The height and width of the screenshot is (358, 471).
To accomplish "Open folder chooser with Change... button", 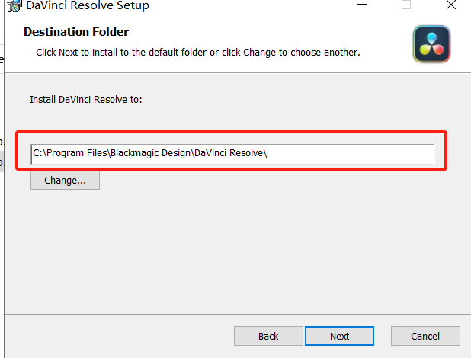I will [65, 181].
